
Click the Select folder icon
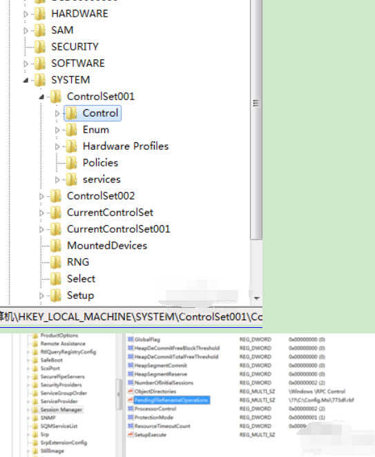[56, 279]
